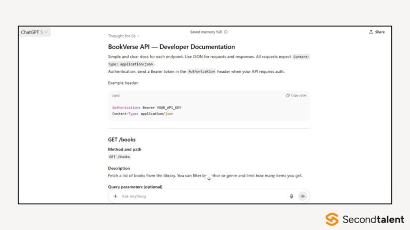Click the Share button
The image size is (410, 230).
(x=377, y=32)
